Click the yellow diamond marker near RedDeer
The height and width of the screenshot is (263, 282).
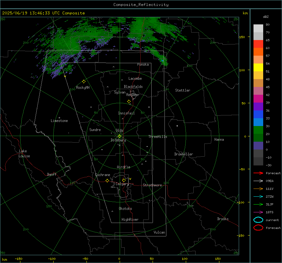point(129,102)
